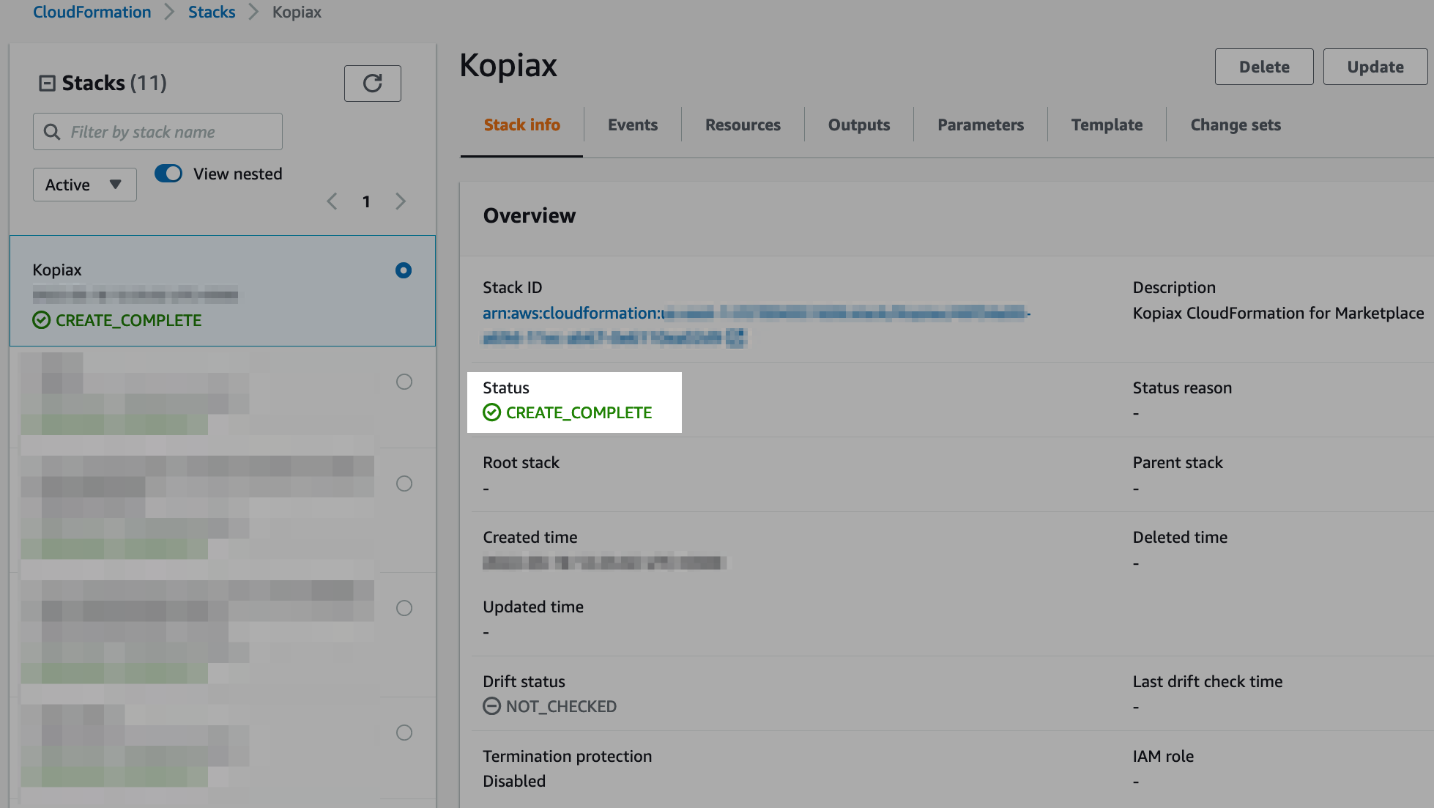This screenshot has height=808, width=1434.
Task: Click the CREATE_COMPLETE status text in Overview
Action: point(579,413)
